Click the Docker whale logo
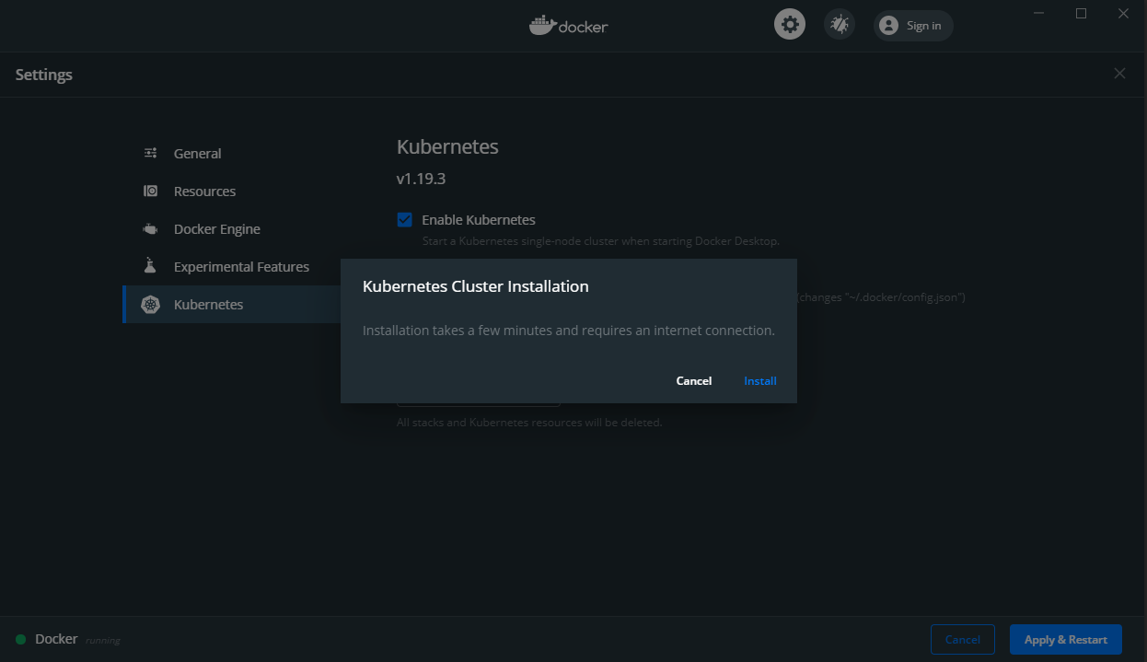Screen dimensions: 1147x662 (x=568, y=25)
